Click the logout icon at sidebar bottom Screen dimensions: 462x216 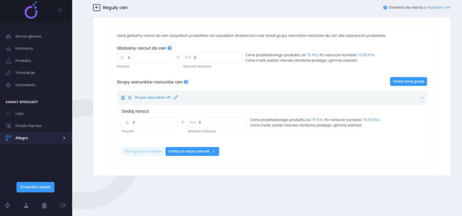[62, 205]
